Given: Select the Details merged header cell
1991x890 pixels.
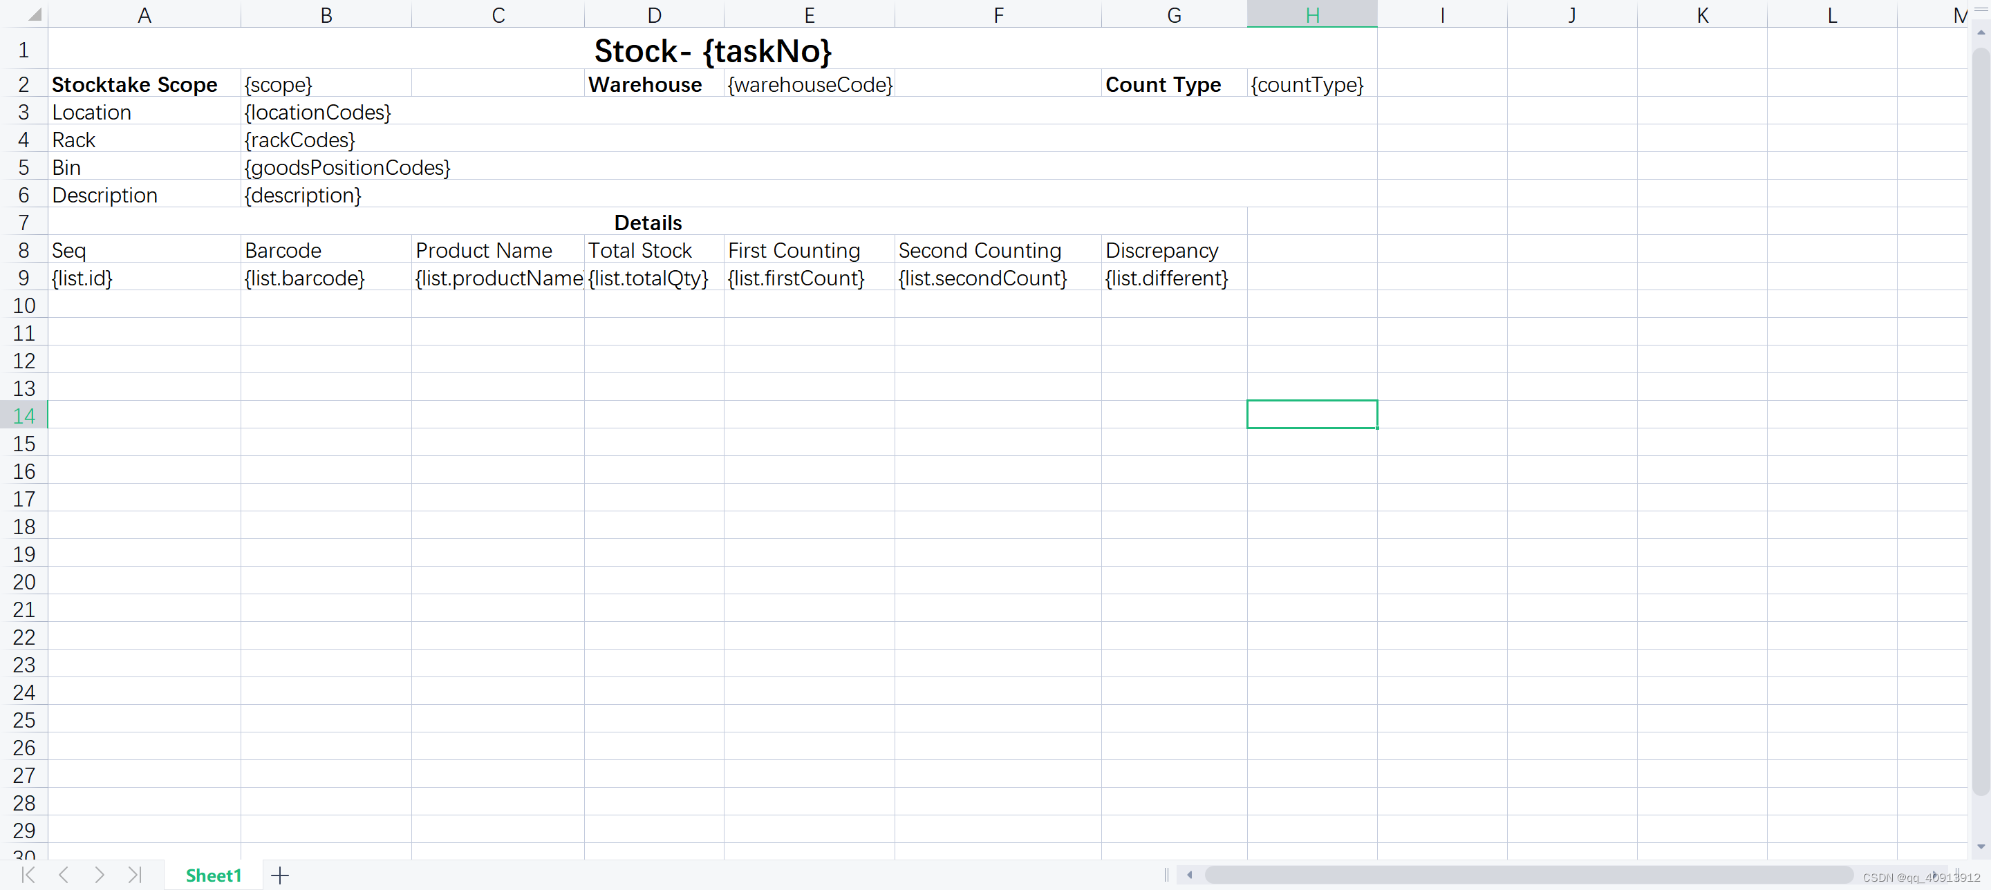Looking at the screenshot, I should click(x=648, y=223).
